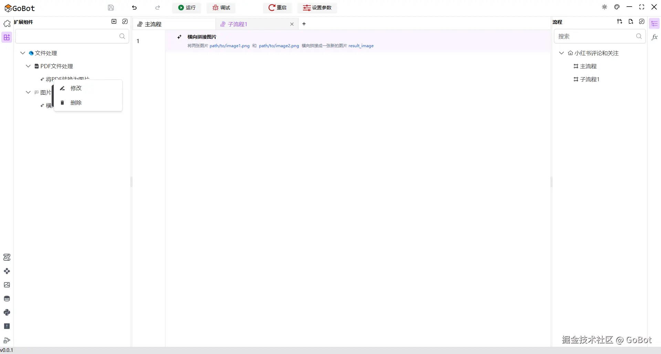
Task: Open the puzzle-piece extensions icon
Action: tap(7, 23)
